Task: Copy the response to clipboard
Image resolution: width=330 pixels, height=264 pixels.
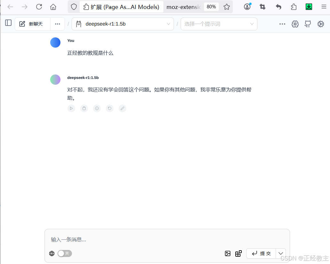Action: point(84,108)
